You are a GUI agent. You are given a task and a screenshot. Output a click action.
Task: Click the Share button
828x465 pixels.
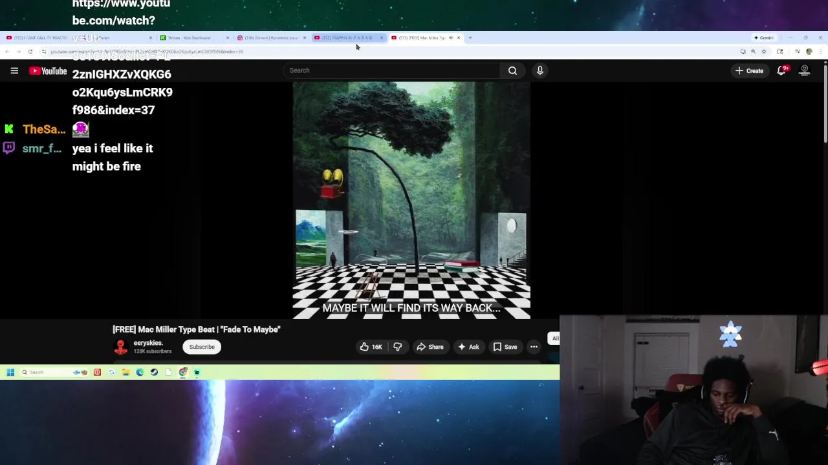coord(430,347)
